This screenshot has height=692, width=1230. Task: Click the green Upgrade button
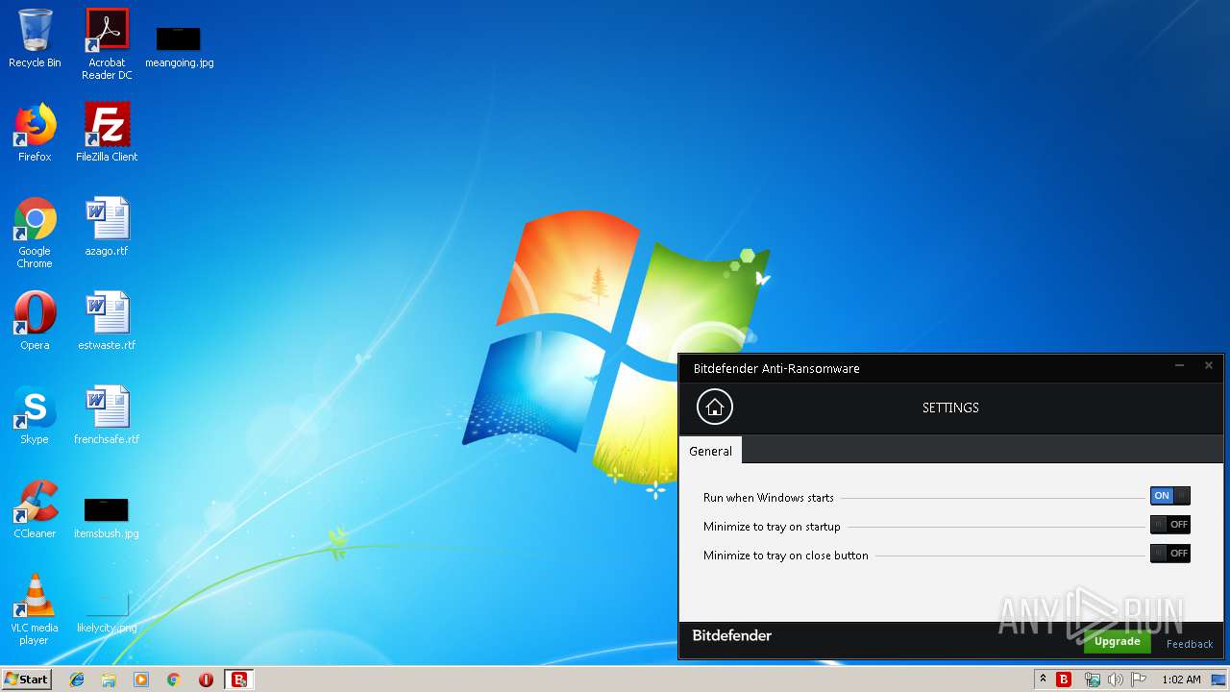tap(1117, 641)
